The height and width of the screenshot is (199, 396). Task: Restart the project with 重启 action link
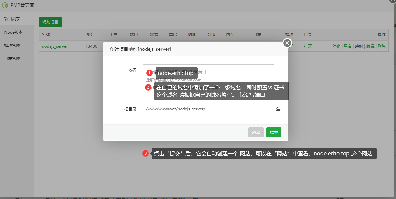coord(347,46)
